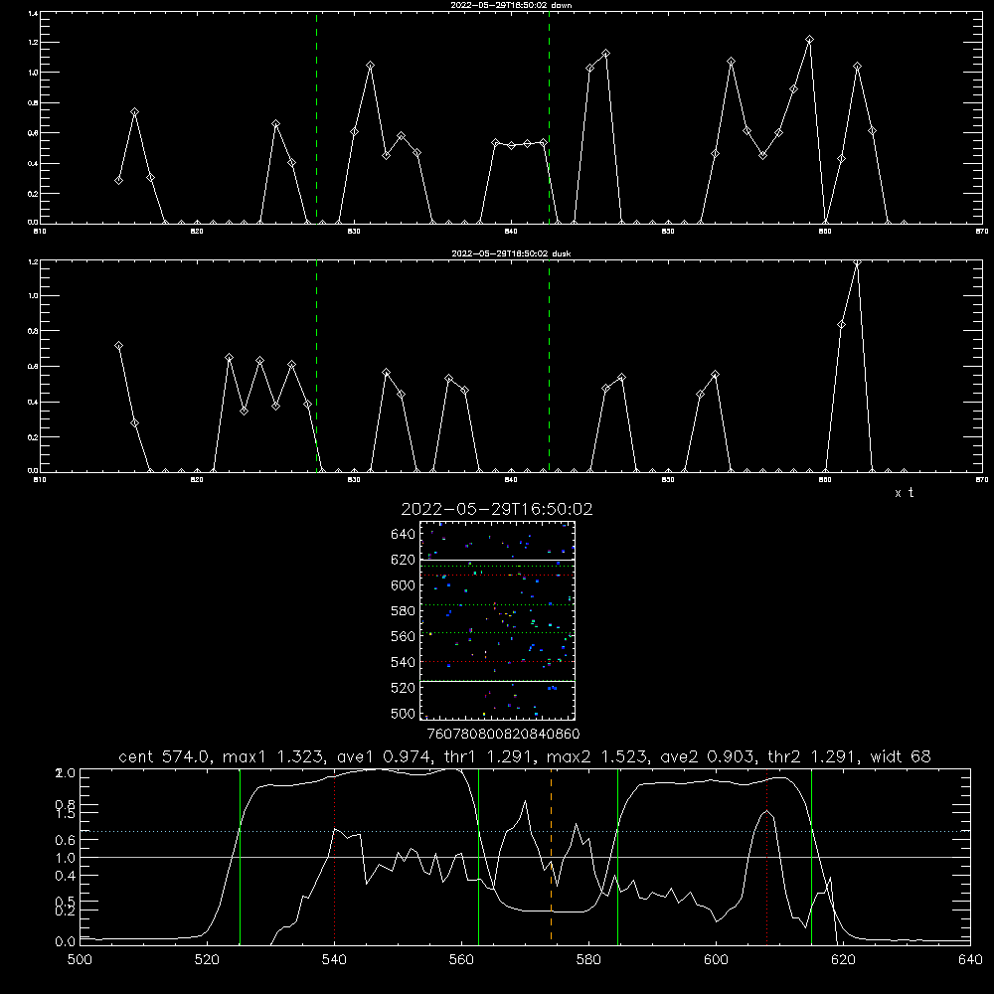Viewport: 994px width, 994px height.
Task: Click the green vertical line at 615 in profile plot
Action: coord(811,857)
